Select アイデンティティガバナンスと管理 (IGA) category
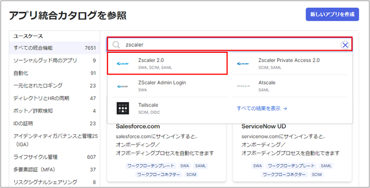The height and width of the screenshot is (188, 370). point(54,140)
